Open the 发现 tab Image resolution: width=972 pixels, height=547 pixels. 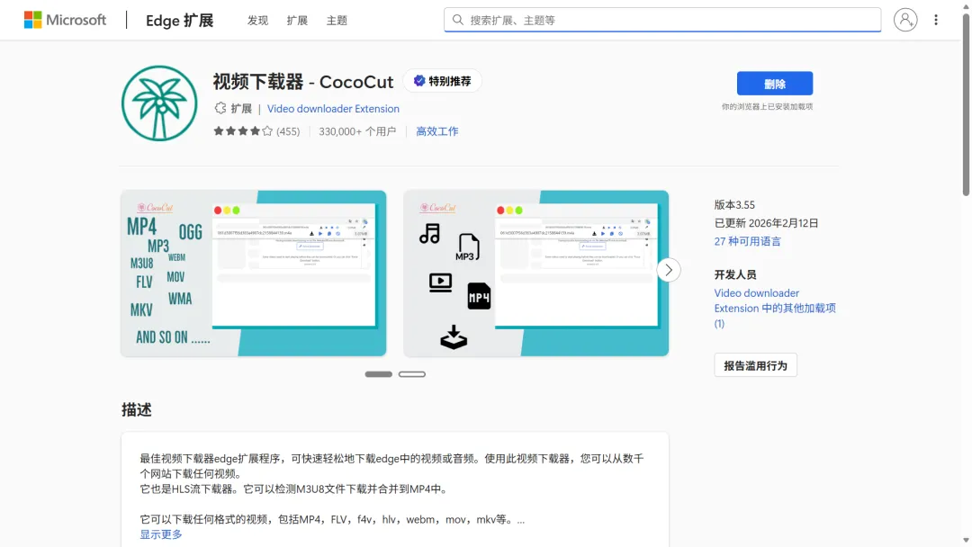(257, 21)
